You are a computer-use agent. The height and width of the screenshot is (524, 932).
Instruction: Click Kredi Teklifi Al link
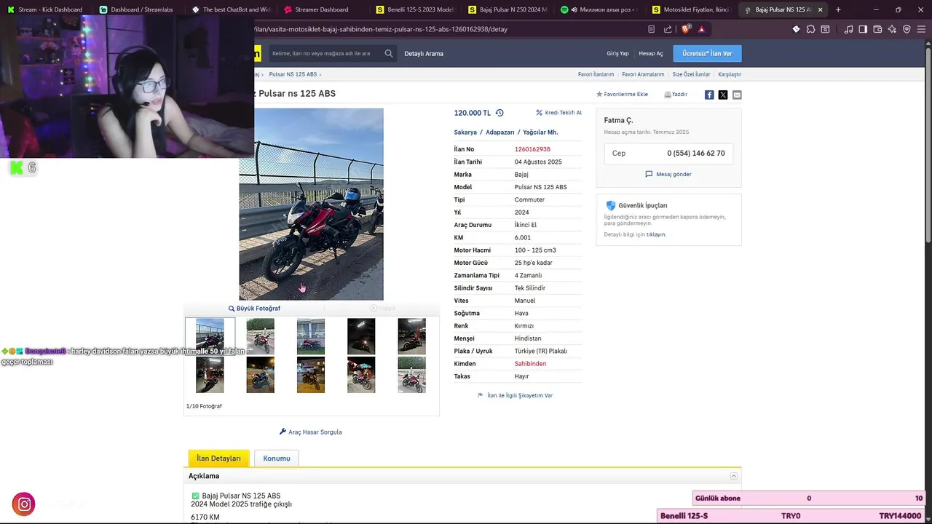[x=559, y=113]
